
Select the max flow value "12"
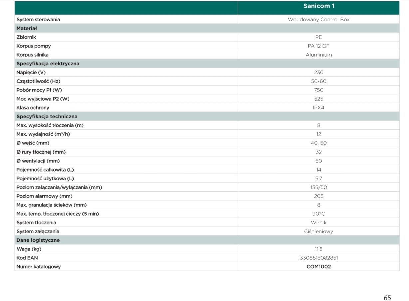pyautogui.click(x=319, y=134)
